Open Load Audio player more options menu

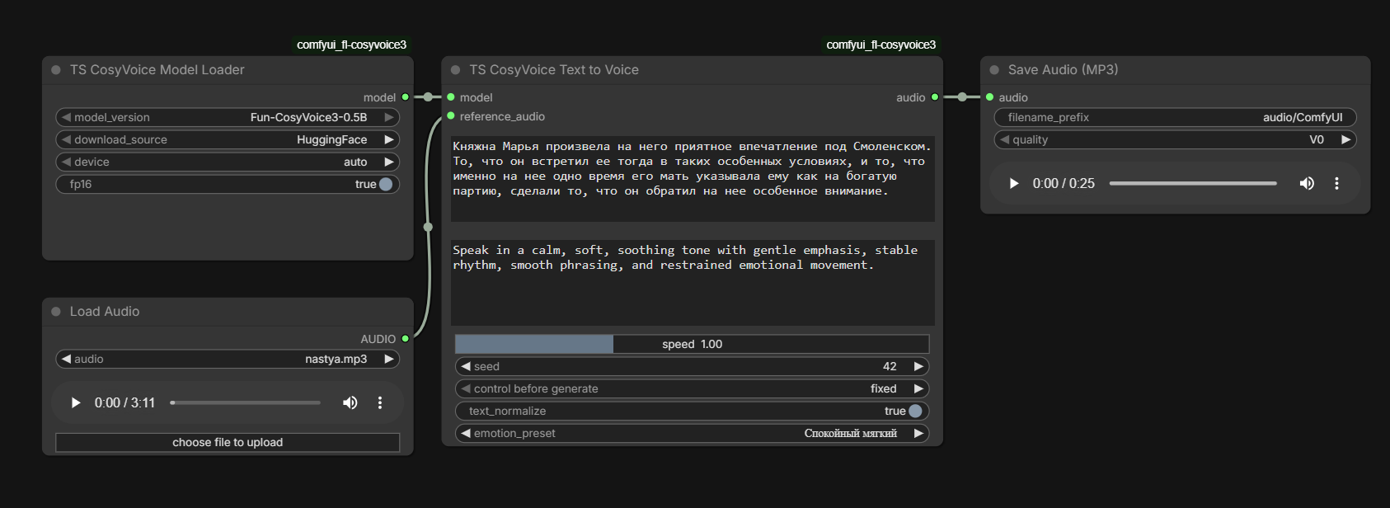[x=380, y=402]
